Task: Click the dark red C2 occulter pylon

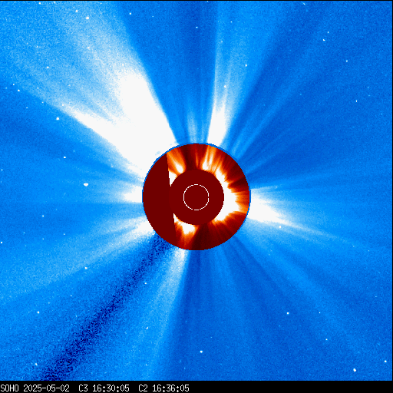Action: point(159,198)
